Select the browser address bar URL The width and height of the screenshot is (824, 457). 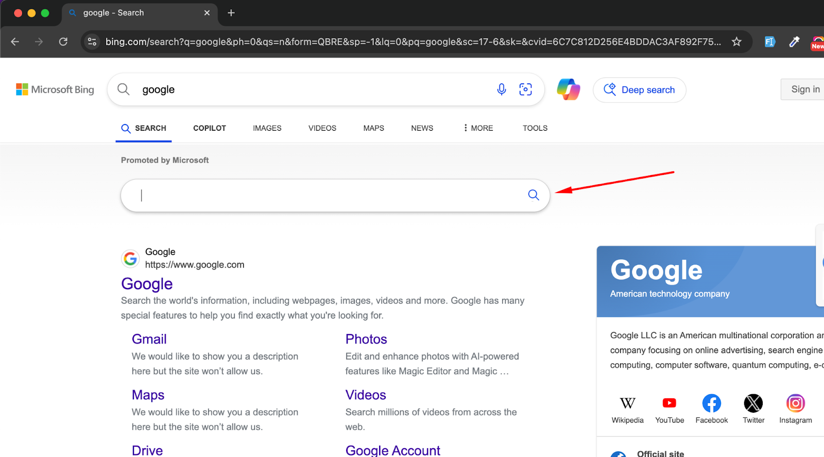[413, 42]
